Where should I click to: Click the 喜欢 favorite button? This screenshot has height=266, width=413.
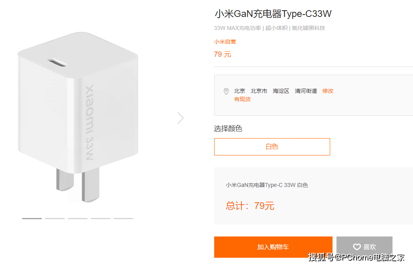364,247
